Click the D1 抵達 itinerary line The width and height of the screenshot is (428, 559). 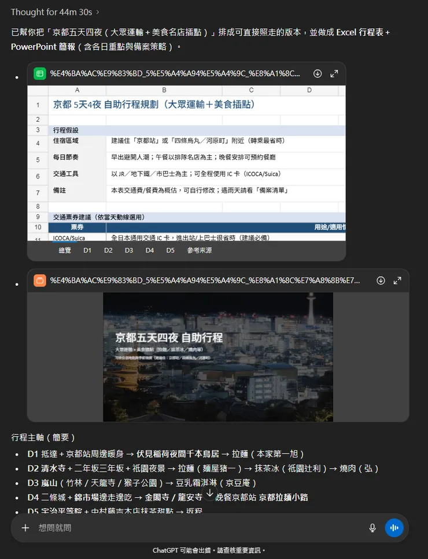(165, 454)
